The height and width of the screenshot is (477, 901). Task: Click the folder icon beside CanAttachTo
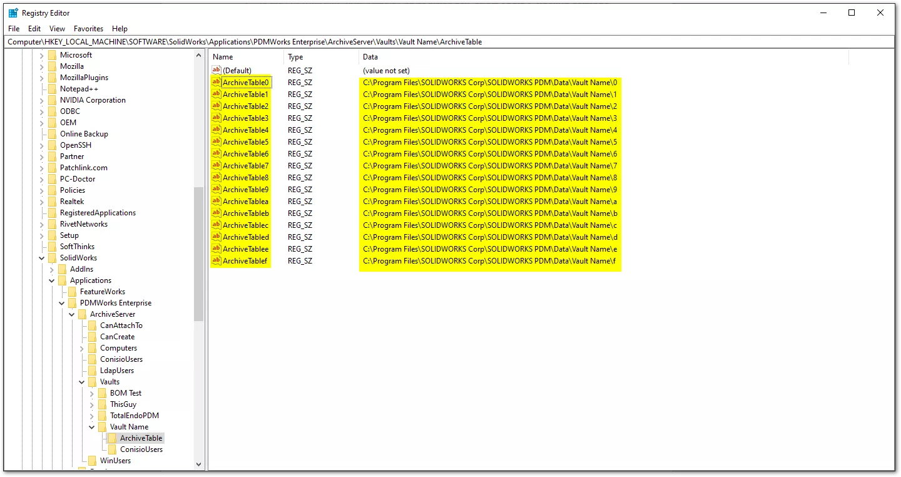pos(92,326)
